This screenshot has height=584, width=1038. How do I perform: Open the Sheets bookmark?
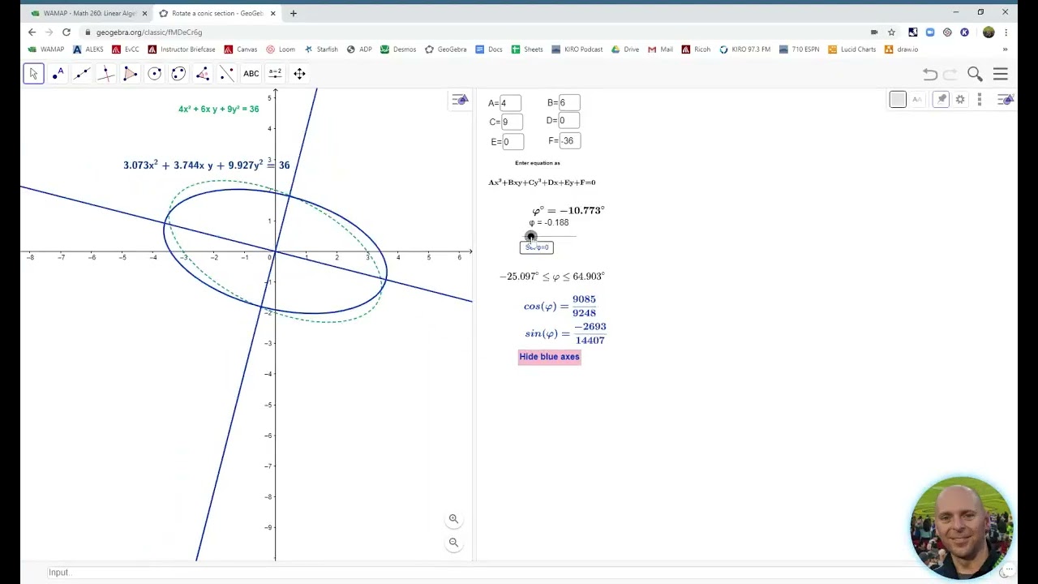[x=527, y=49]
